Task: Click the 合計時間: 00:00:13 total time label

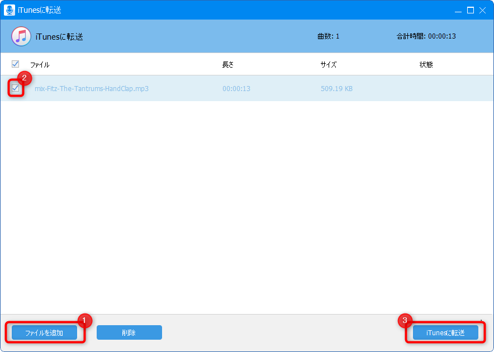Action: point(426,36)
